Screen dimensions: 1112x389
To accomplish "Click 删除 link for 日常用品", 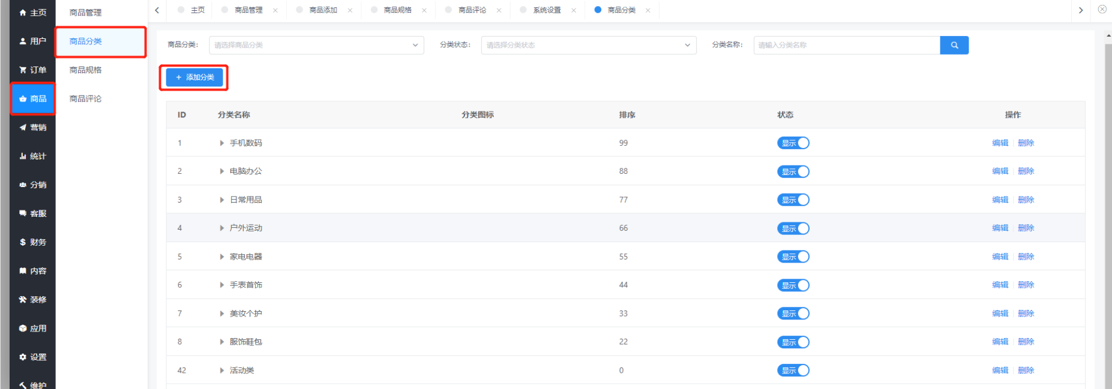I will 1026,200.
